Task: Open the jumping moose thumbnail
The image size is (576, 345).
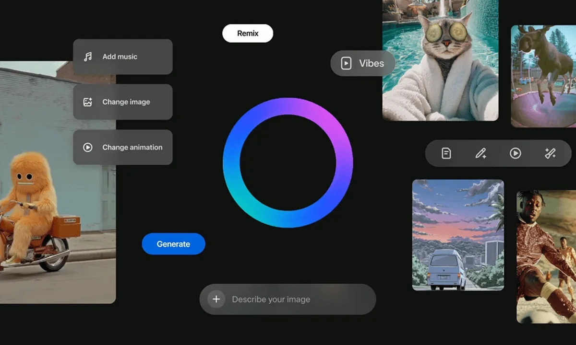Action: [543, 77]
